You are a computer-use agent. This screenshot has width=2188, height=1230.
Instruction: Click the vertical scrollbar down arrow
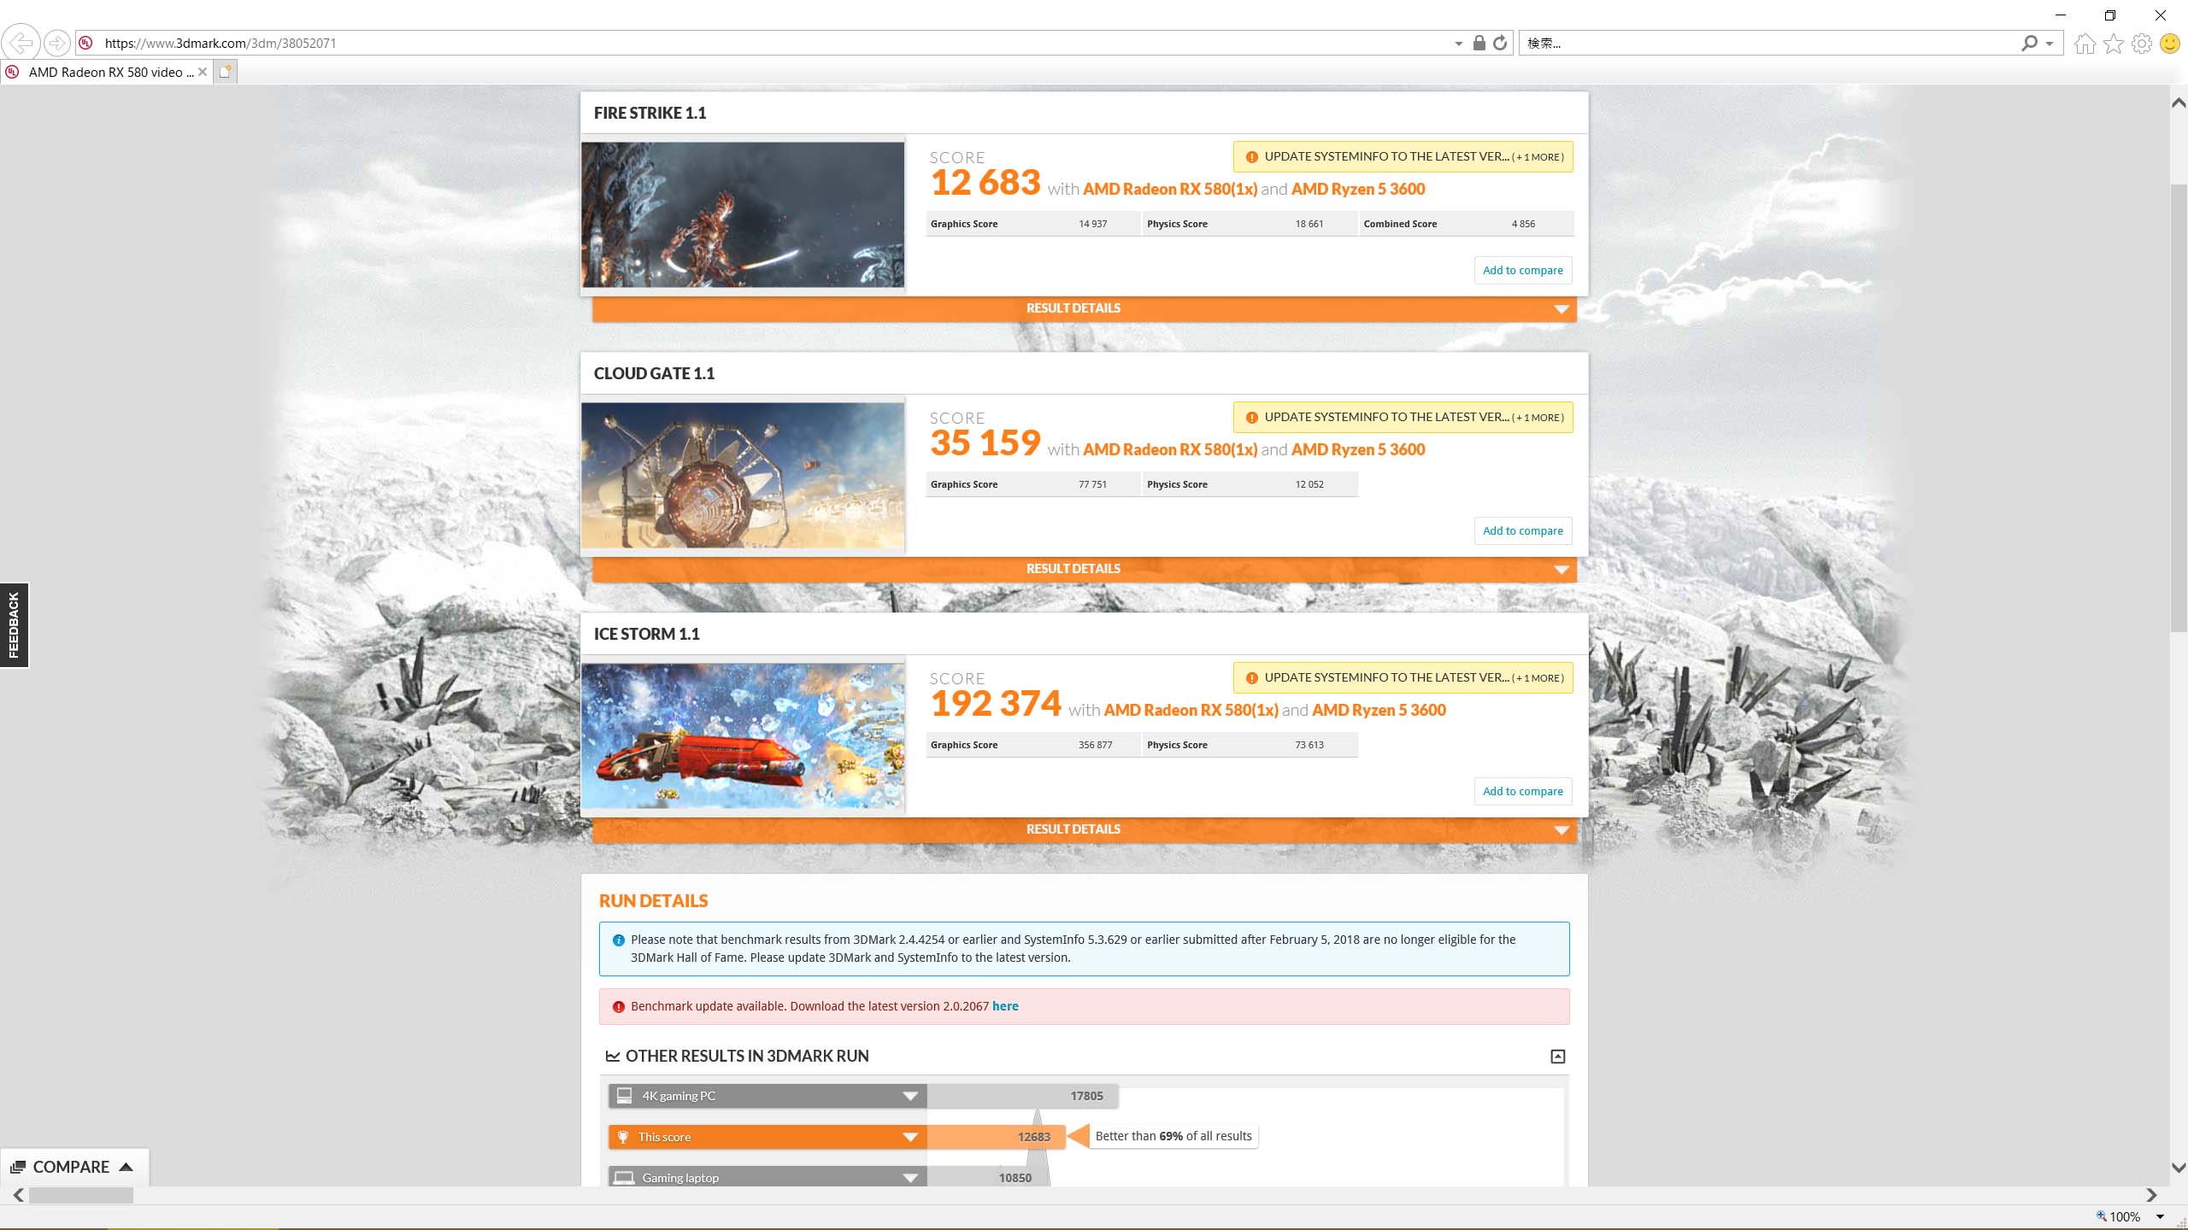2179,1168
